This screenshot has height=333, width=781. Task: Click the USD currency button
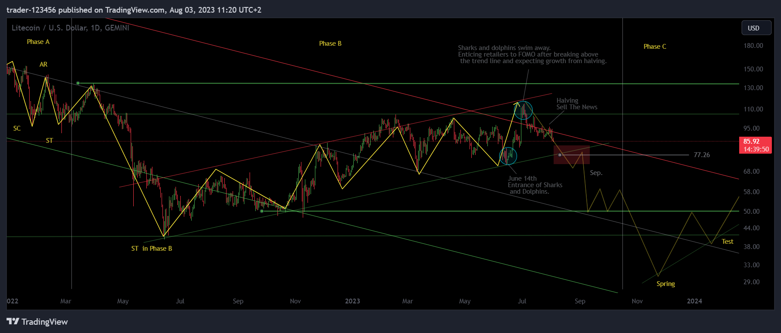click(756, 28)
